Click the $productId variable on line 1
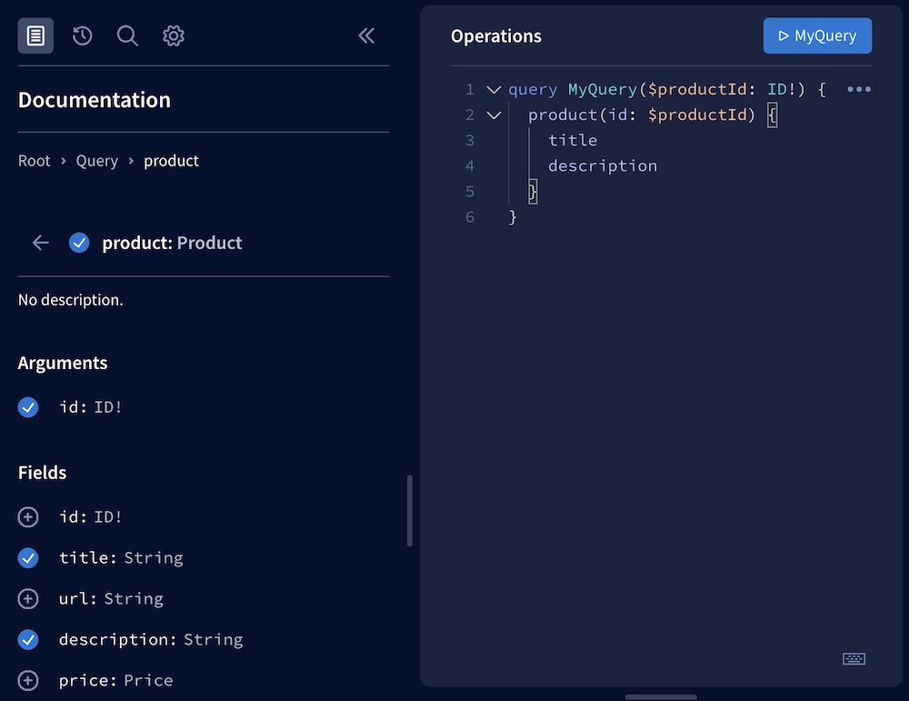The height and width of the screenshot is (701, 909). pos(697,89)
